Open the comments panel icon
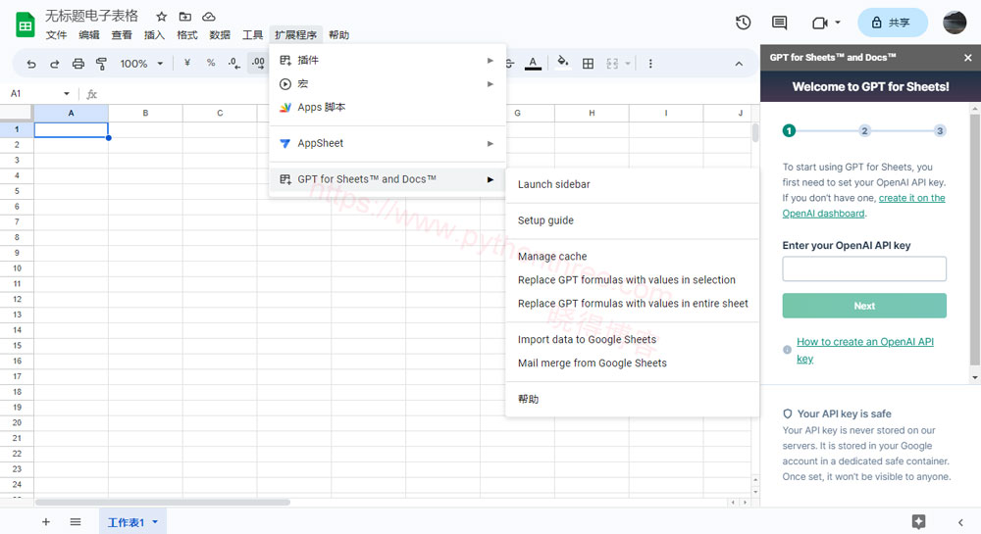Viewport: 981px width, 534px height. (x=780, y=24)
